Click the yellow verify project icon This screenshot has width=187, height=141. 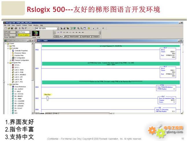pos(89,28)
